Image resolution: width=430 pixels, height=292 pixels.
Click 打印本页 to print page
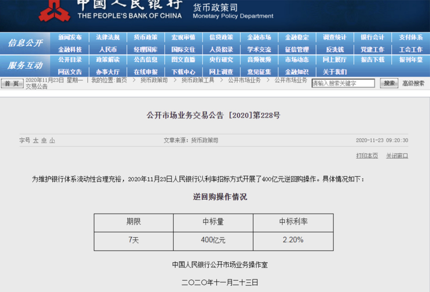point(367,156)
